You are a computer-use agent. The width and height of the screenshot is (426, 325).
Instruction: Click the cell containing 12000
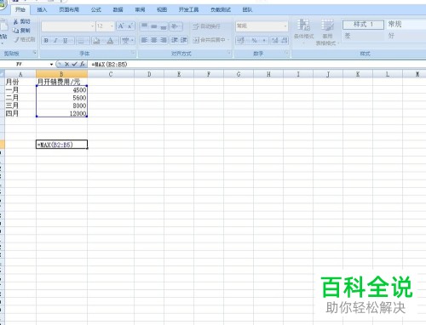pyautogui.click(x=61, y=113)
